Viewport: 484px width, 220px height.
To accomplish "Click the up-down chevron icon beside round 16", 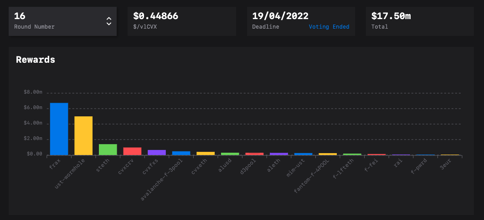I will (108, 21).
